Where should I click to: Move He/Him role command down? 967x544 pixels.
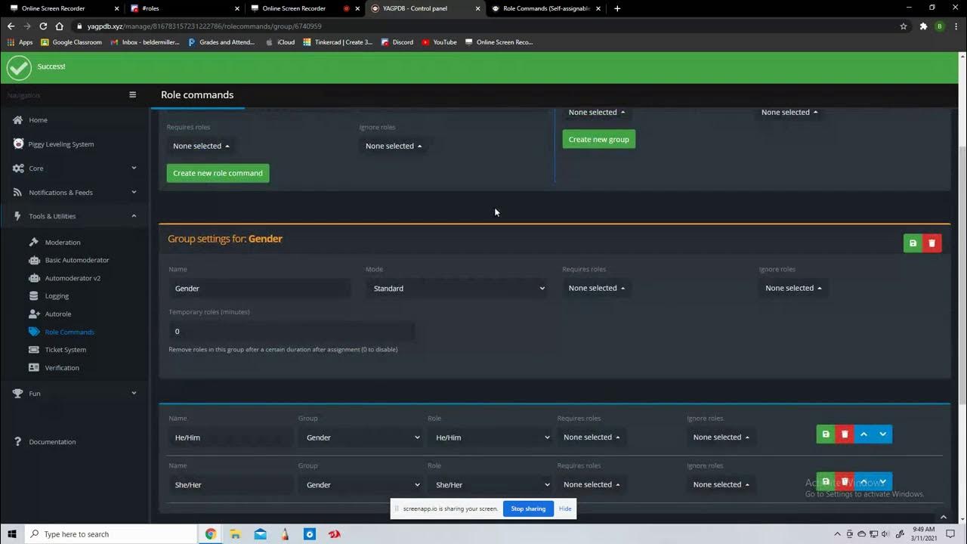click(882, 434)
